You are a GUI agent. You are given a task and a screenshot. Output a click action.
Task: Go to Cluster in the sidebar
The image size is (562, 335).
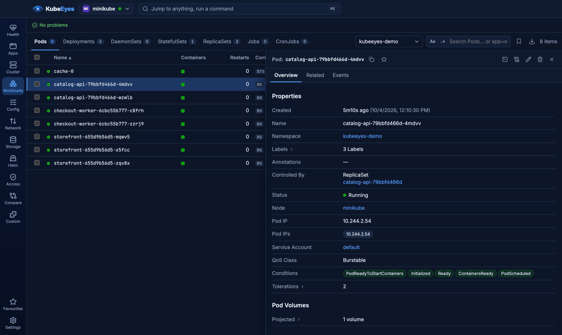[13, 68]
